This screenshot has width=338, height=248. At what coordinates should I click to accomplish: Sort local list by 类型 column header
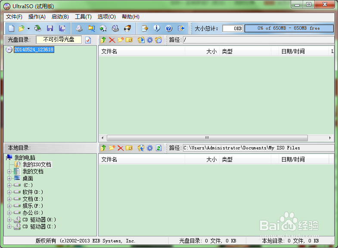pyautogui.click(x=245, y=159)
